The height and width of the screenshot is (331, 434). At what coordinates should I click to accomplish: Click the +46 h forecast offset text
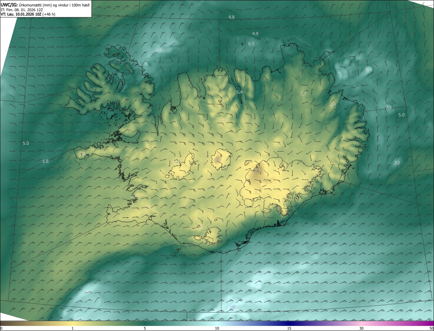click(49, 14)
